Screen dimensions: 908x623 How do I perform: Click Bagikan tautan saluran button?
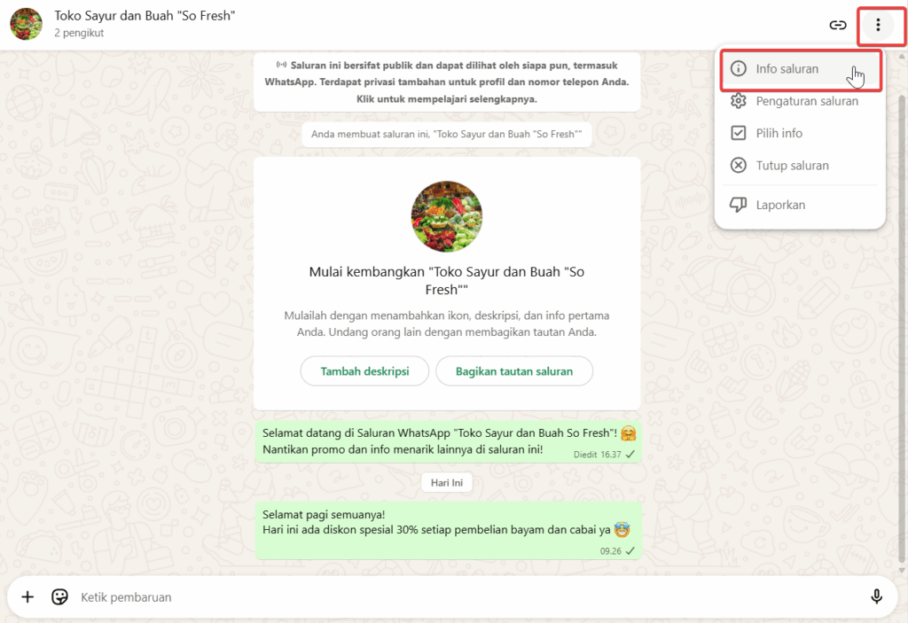coord(514,371)
